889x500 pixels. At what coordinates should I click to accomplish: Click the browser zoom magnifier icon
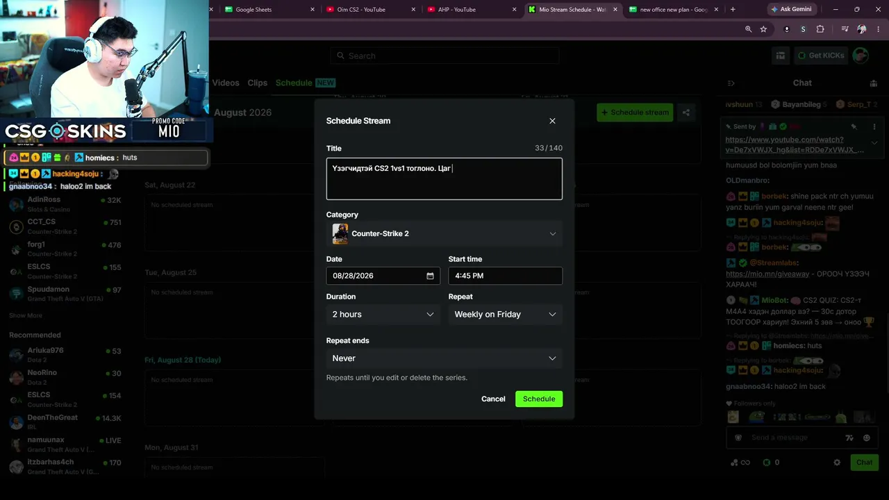(748, 29)
